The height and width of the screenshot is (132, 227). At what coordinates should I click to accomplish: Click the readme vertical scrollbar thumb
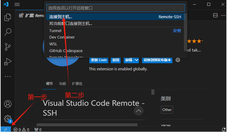[x=153, y=92]
